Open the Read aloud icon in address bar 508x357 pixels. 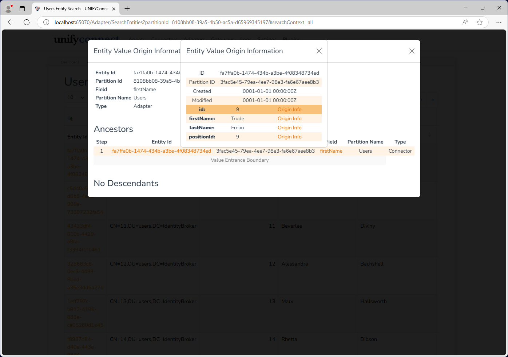tap(465, 22)
